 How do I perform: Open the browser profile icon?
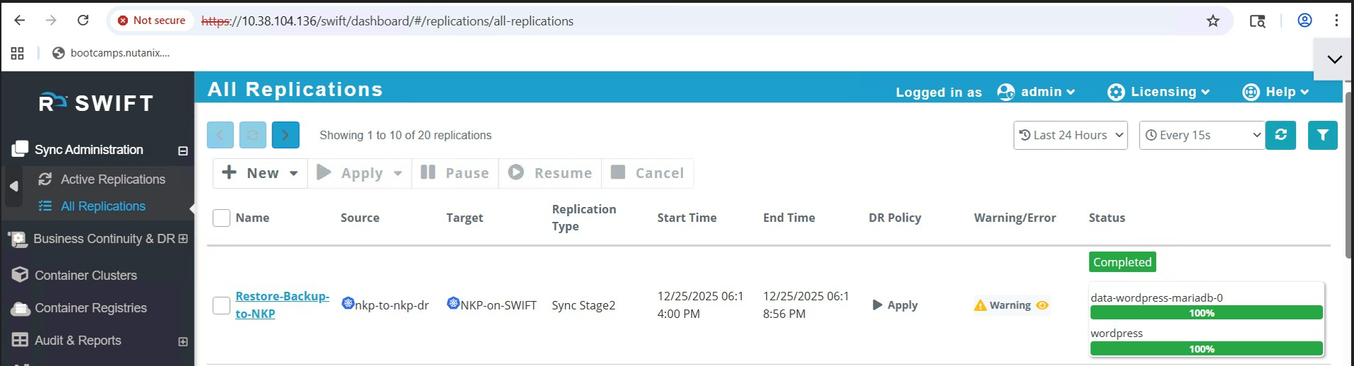(x=1305, y=20)
